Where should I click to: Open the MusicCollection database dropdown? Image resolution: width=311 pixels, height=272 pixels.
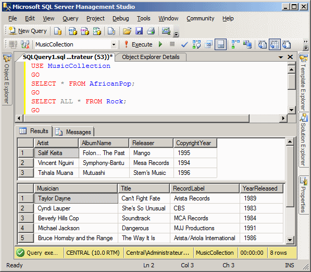pos(114,44)
